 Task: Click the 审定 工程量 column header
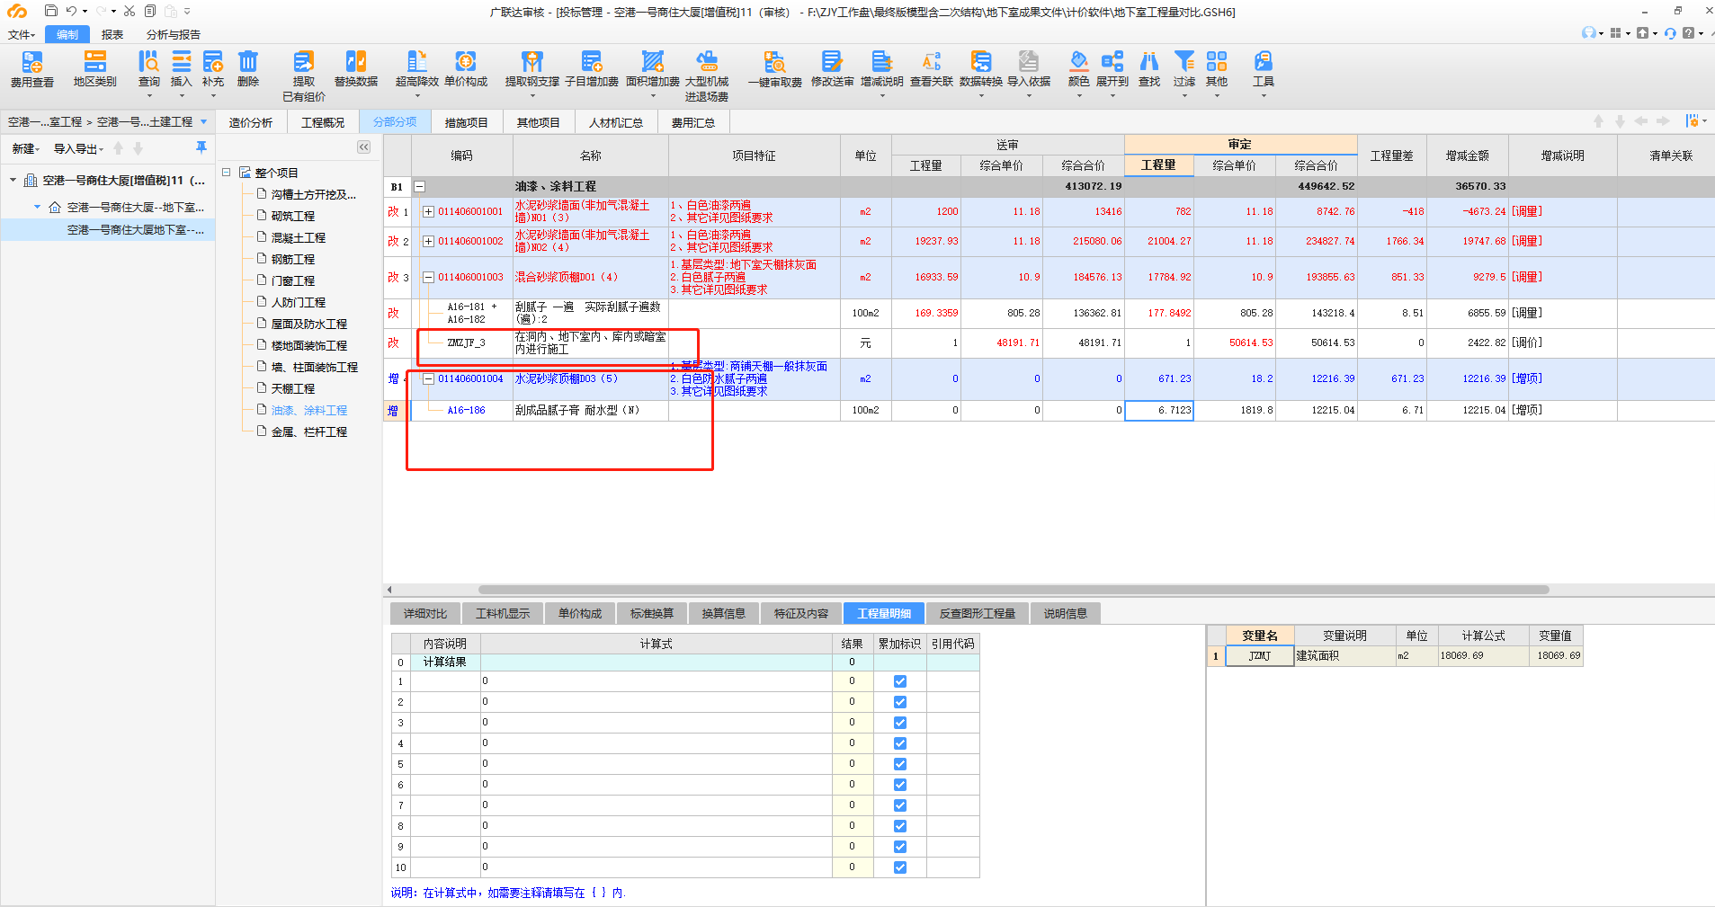click(x=1159, y=165)
